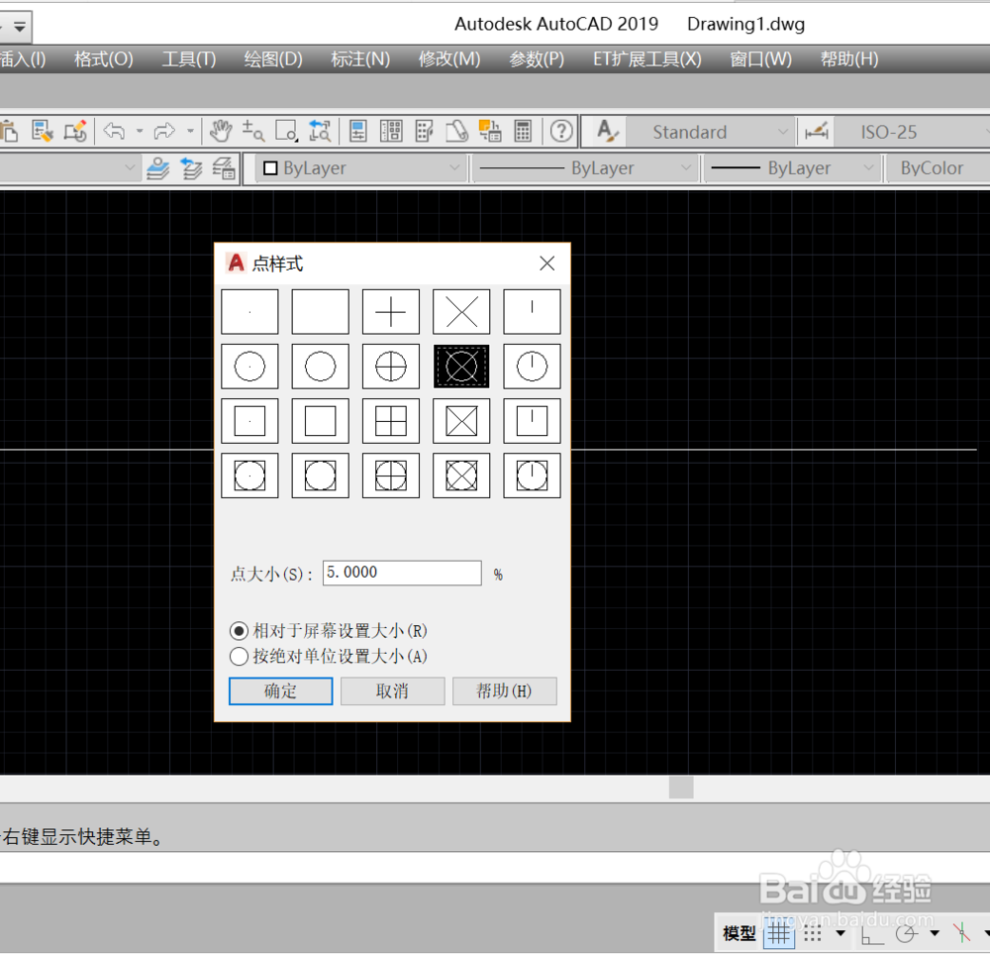Viewport: 990px width, 954px height.
Task: Open the Polar tracking angle arrow in the status bar
Action: (x=935, y=933)
